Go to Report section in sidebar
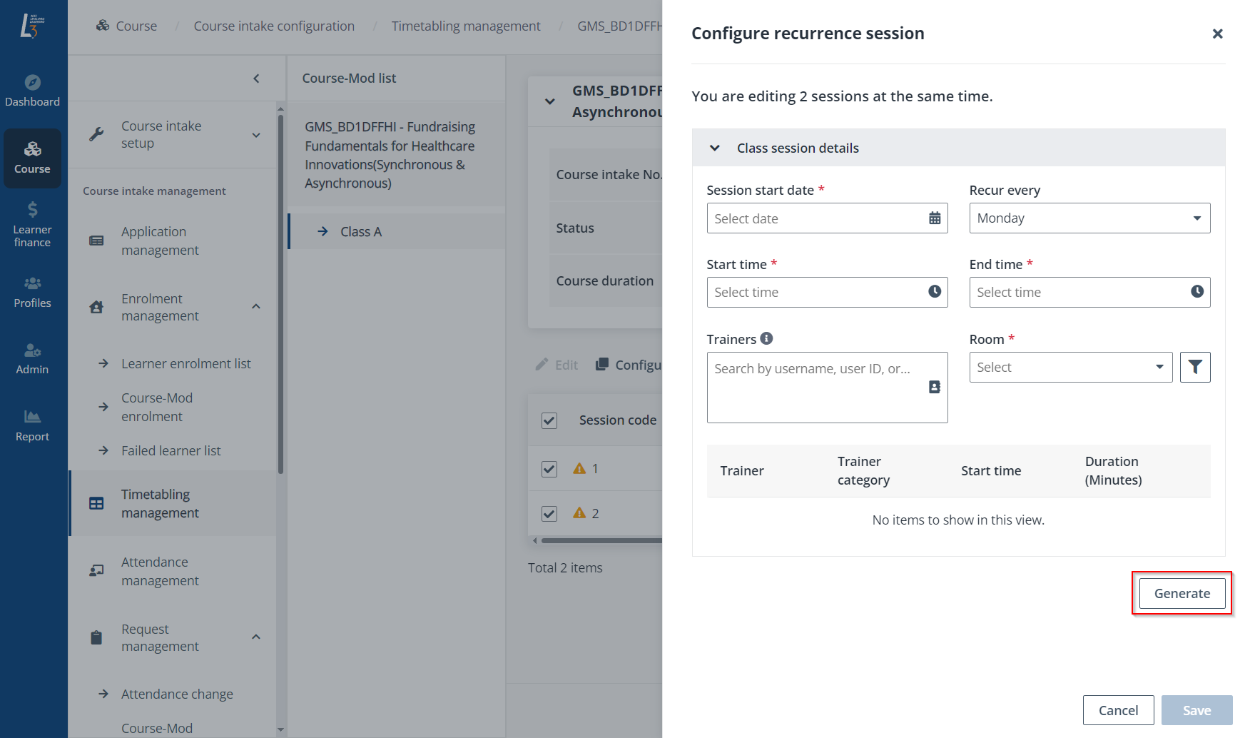 (33, 425)
